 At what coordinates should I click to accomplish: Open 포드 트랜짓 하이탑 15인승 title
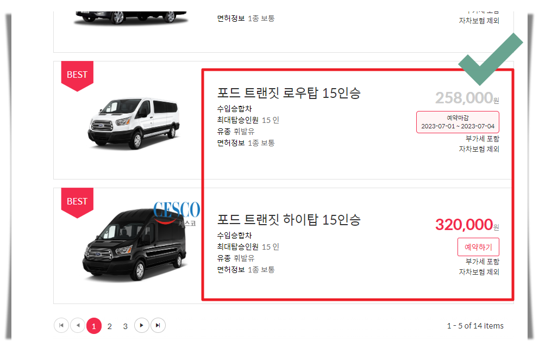289,220
